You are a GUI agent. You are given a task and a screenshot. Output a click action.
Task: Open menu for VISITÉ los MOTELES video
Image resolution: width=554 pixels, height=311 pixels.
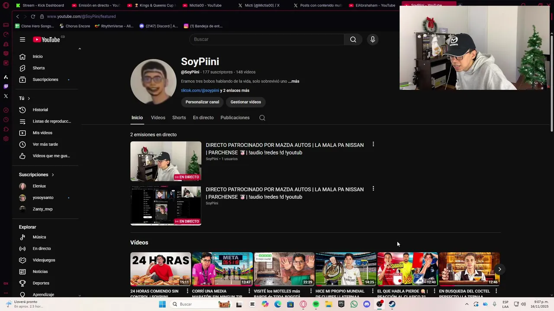click(311, 291)
